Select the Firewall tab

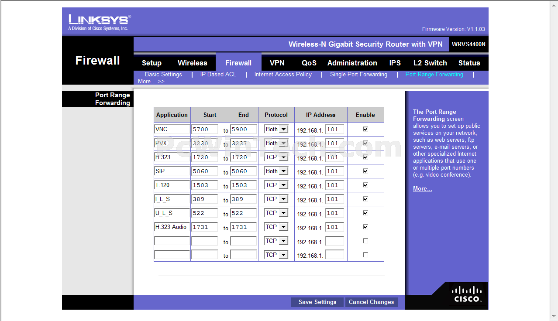(x=238, y=63)
